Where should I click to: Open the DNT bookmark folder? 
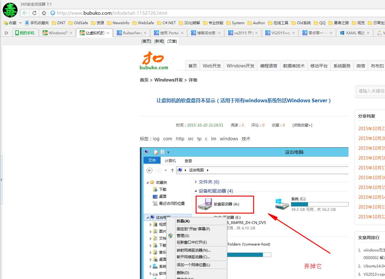59,23
